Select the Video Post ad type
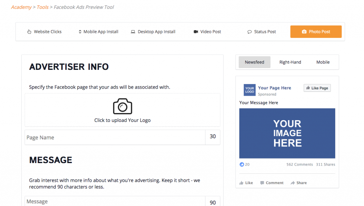The height and width of the screenshot is (206, 364). [207, 32]
